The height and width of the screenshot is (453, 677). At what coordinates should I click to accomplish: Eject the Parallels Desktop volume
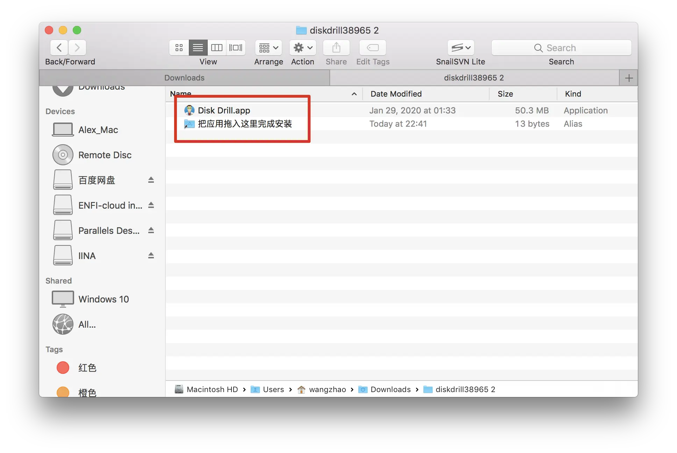coord(151,230)
